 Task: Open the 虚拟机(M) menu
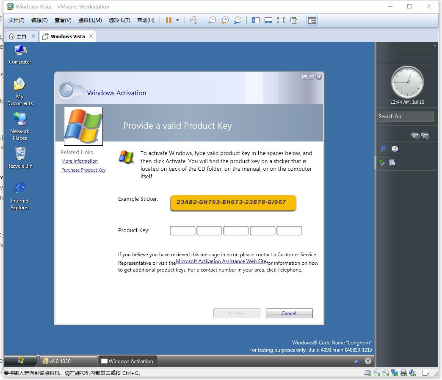(x=90, y=20)
